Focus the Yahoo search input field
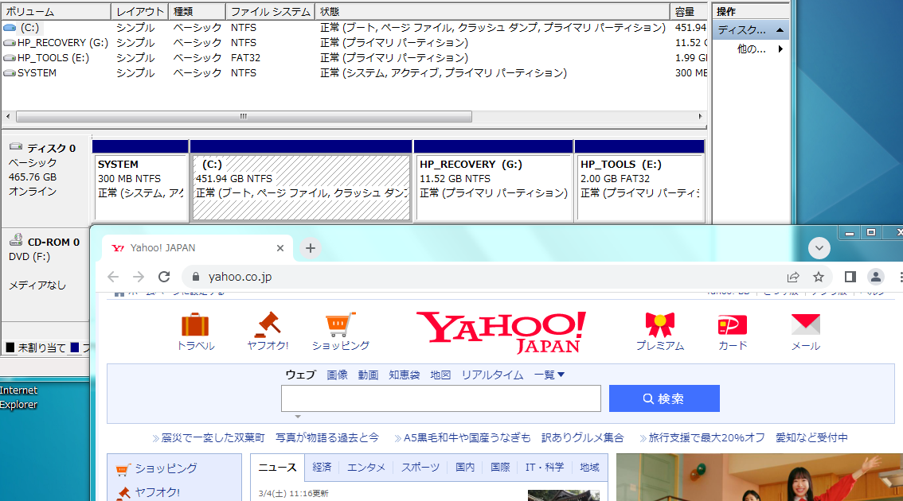The image size is (903, 501). coord(440,398)
